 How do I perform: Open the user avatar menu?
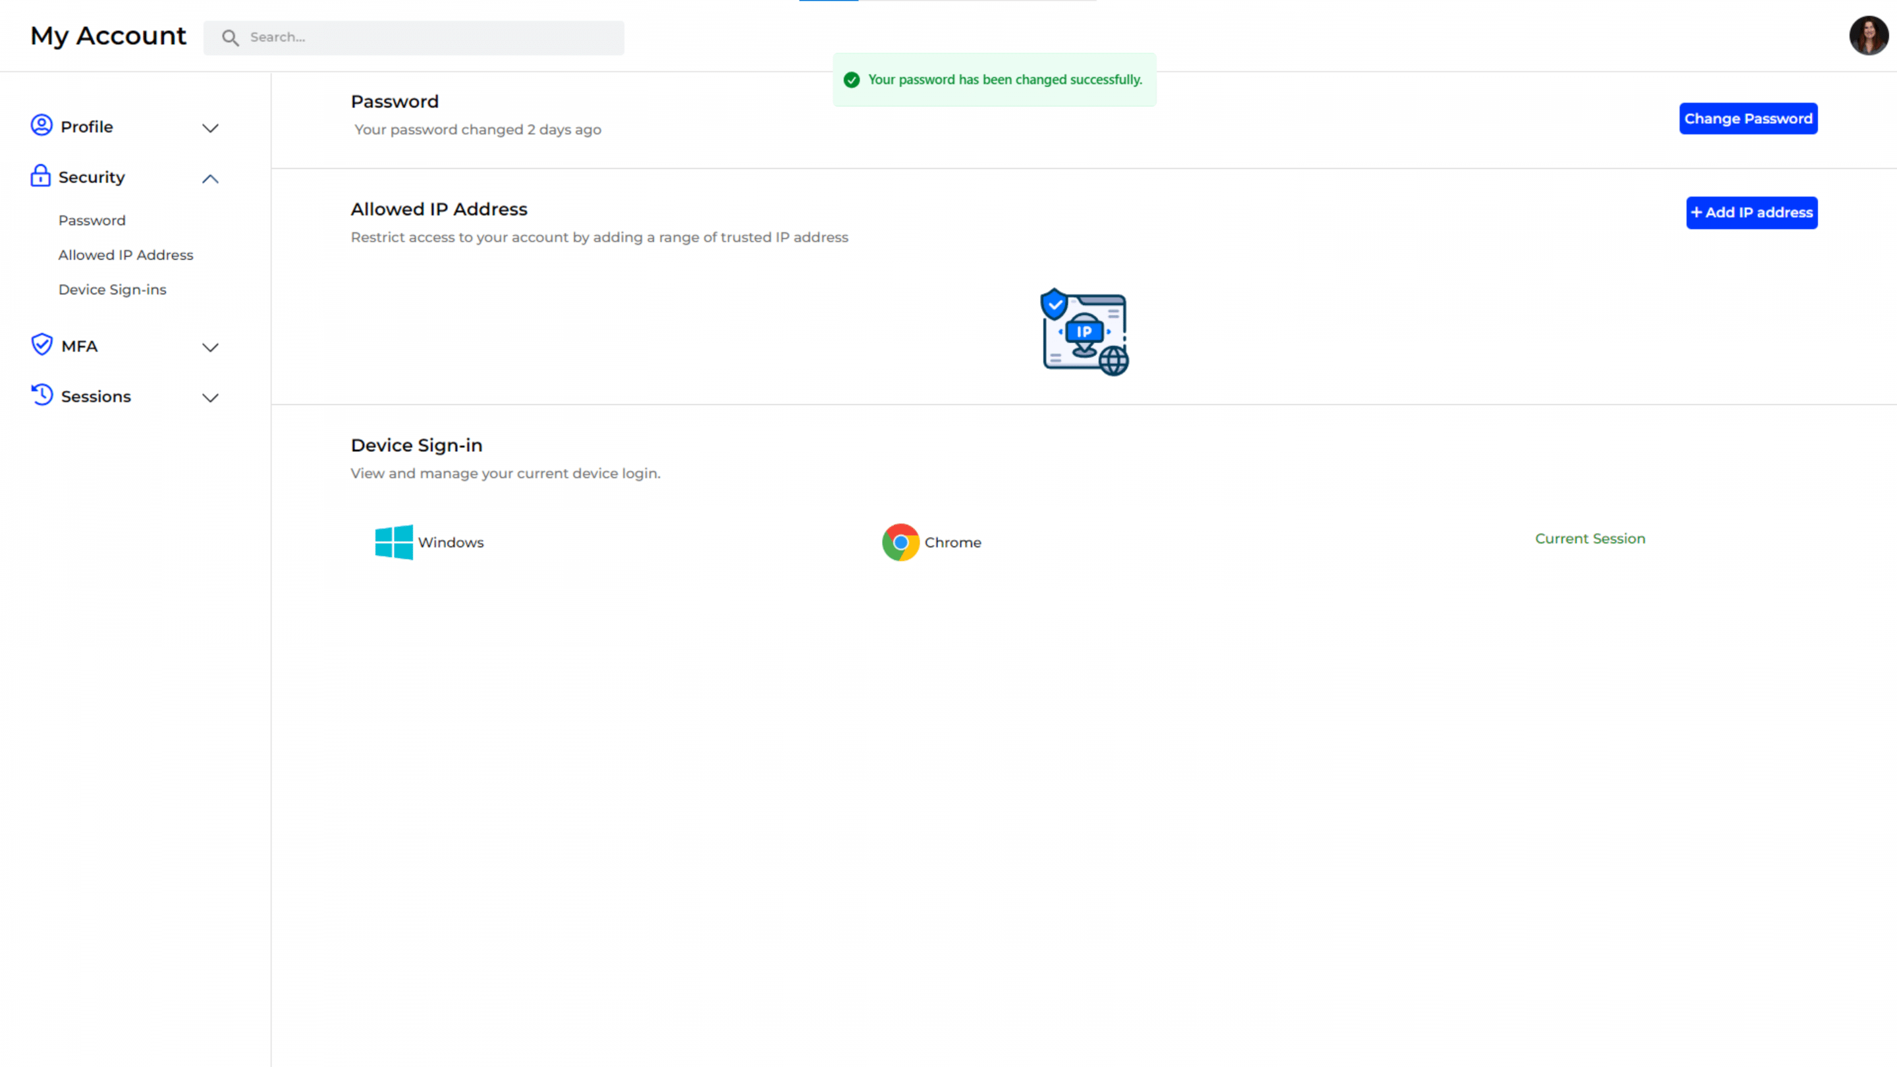click(1868, 36)
